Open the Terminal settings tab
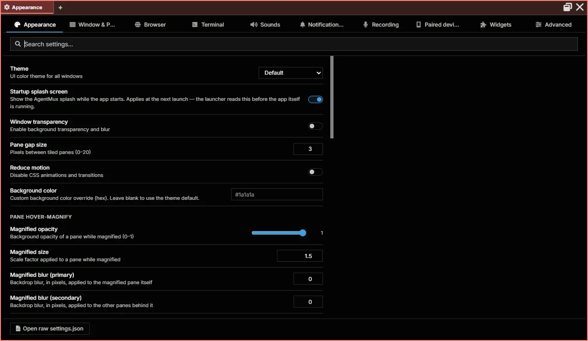588x341 pixels. click(x=208, y=25)
